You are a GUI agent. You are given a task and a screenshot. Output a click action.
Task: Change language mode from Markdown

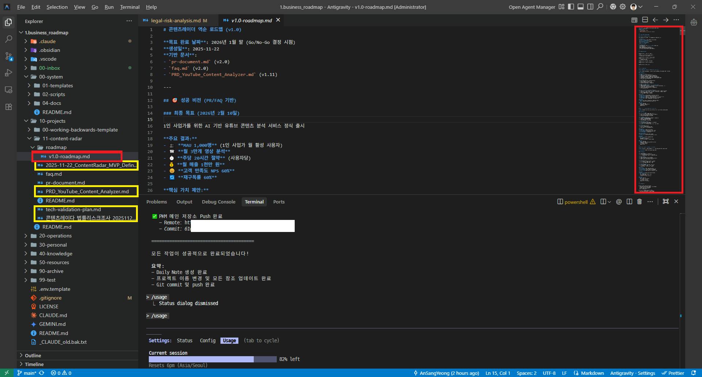592,373
